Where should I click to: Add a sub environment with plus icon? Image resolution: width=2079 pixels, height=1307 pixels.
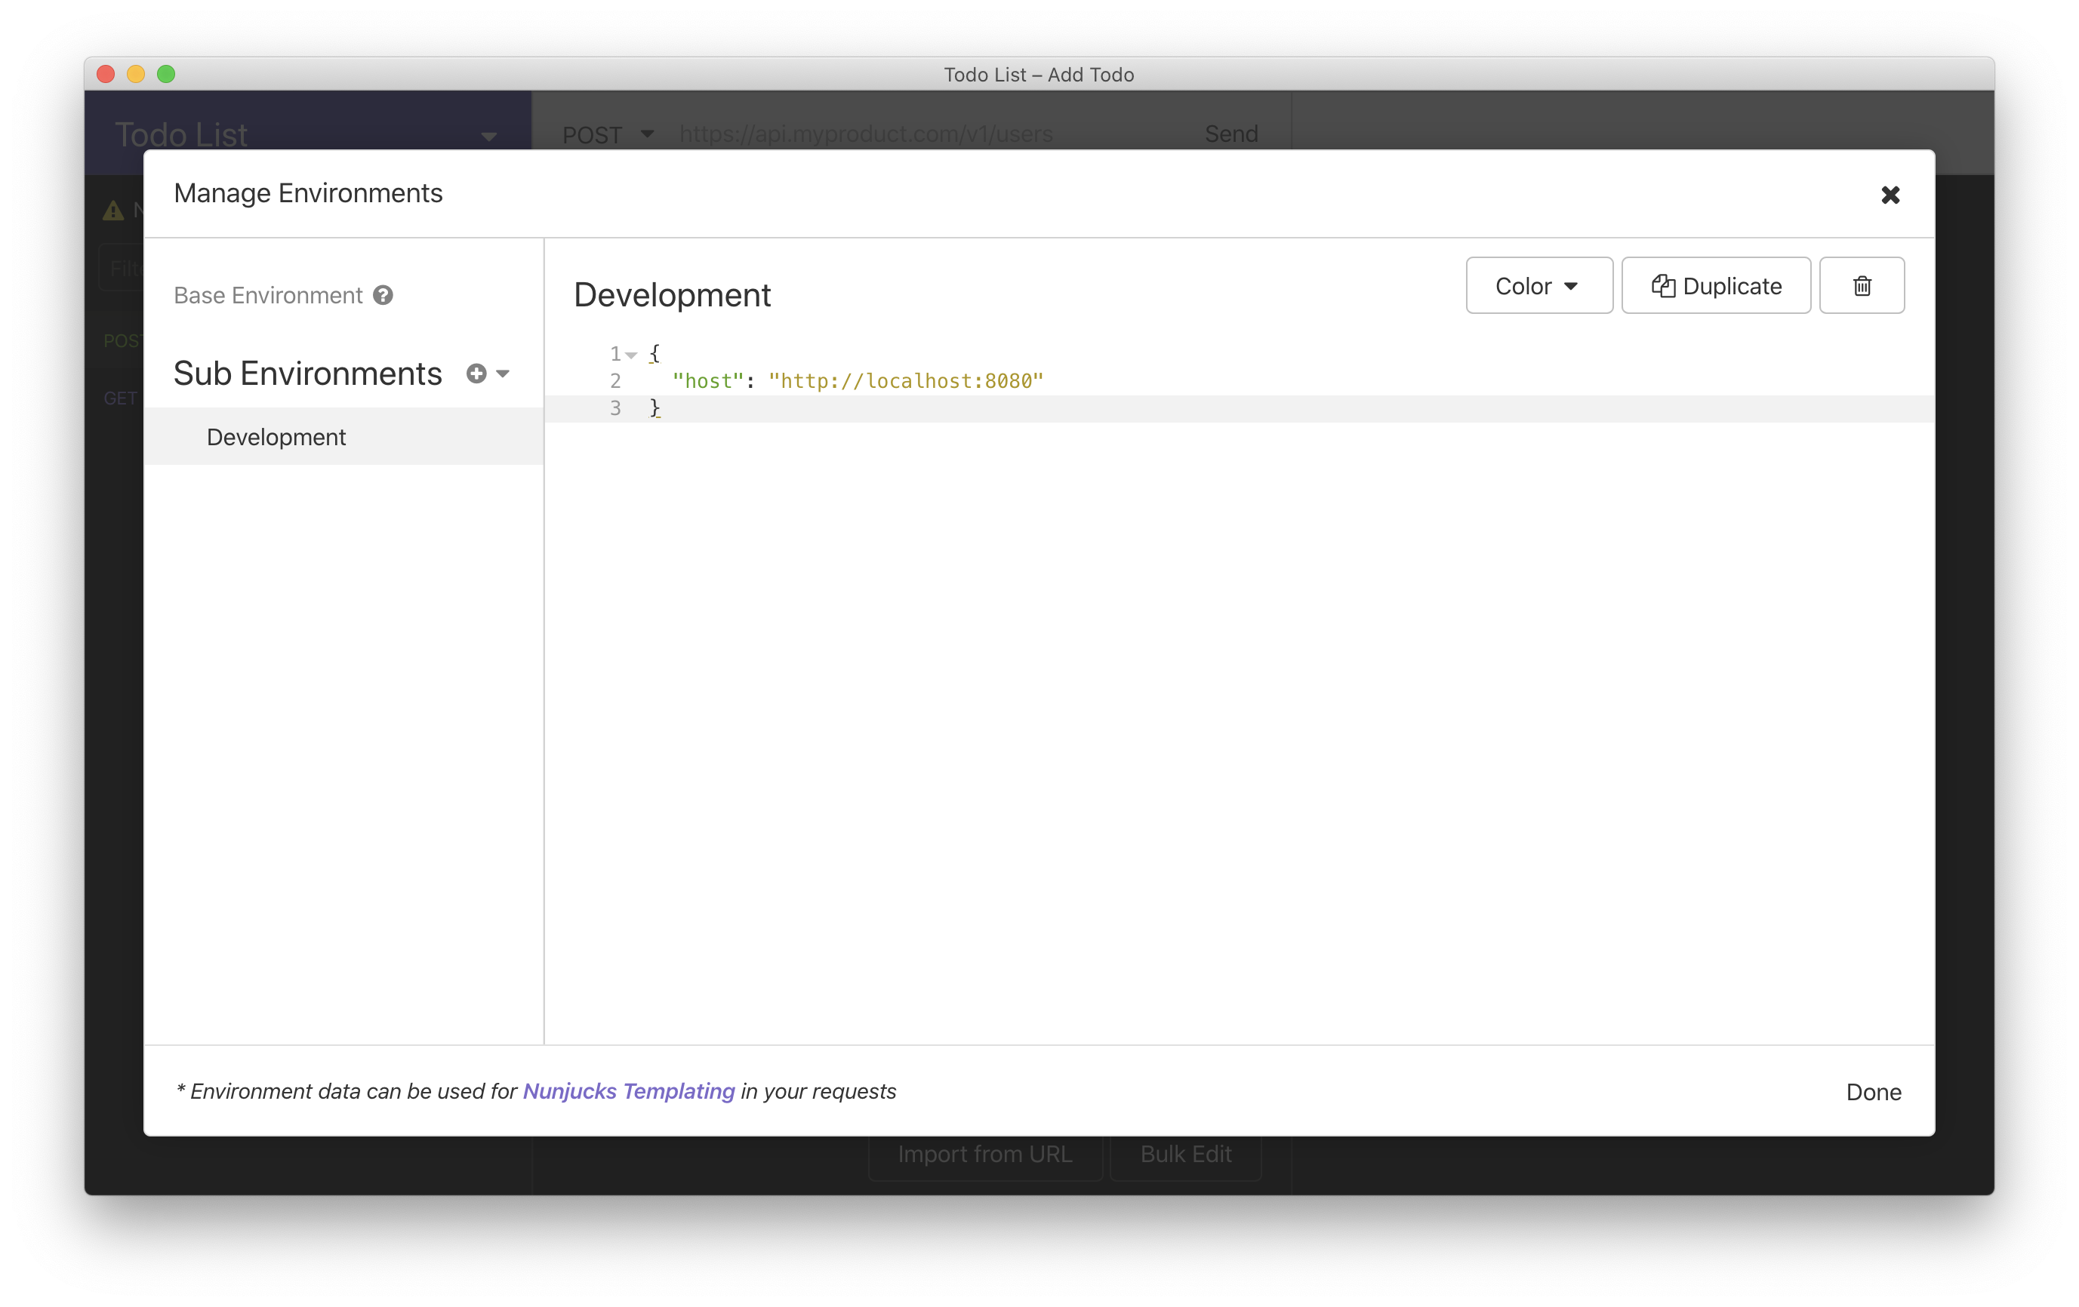point(476,374)
